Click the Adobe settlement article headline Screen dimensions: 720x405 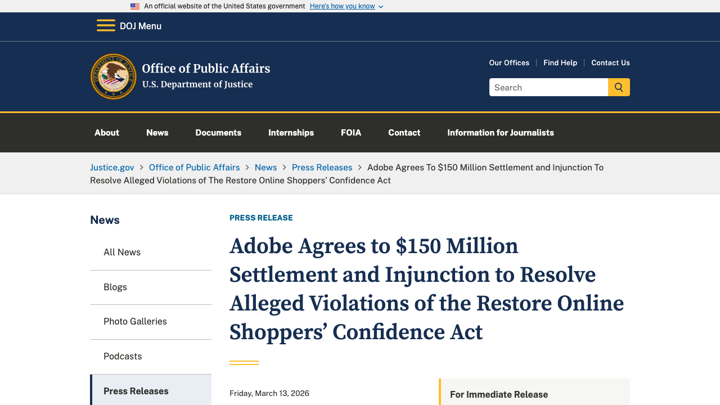(426, 289)
